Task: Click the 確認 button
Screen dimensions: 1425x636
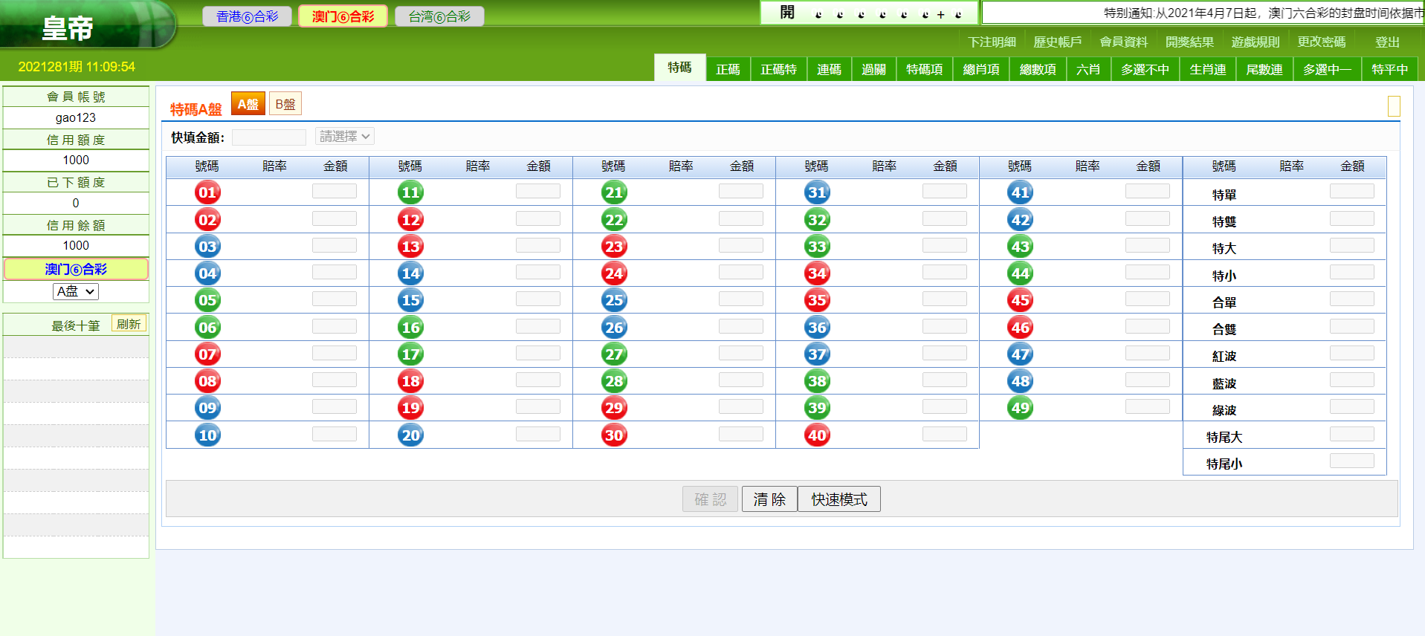Action: (710, 499)
